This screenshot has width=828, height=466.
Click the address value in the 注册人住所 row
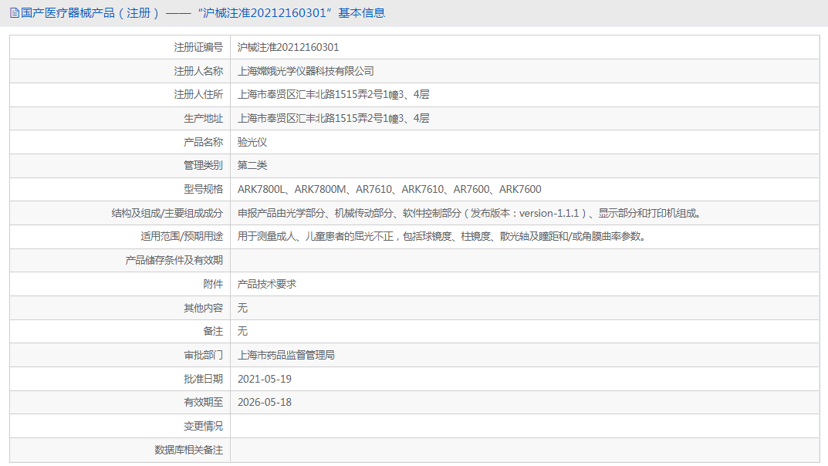(x=333, y=94)
